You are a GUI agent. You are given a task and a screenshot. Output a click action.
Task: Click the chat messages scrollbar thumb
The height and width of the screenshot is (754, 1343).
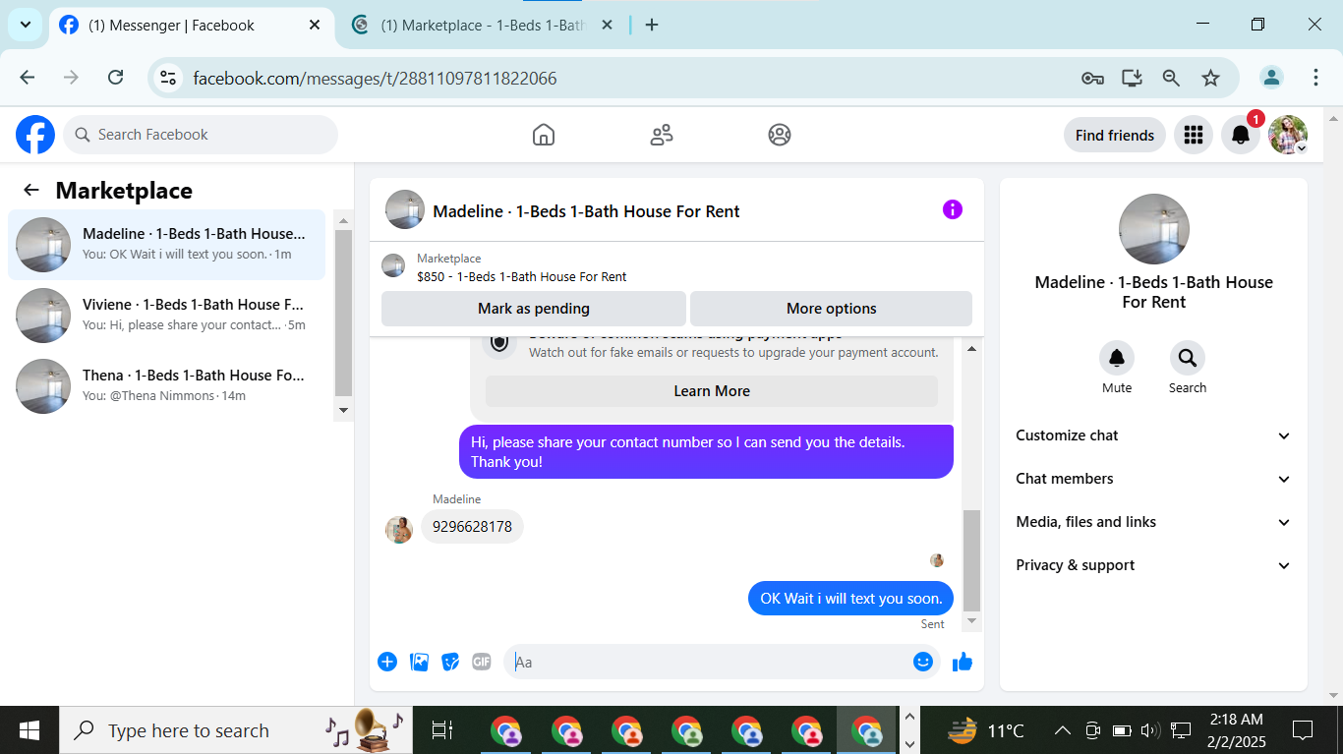971,560
